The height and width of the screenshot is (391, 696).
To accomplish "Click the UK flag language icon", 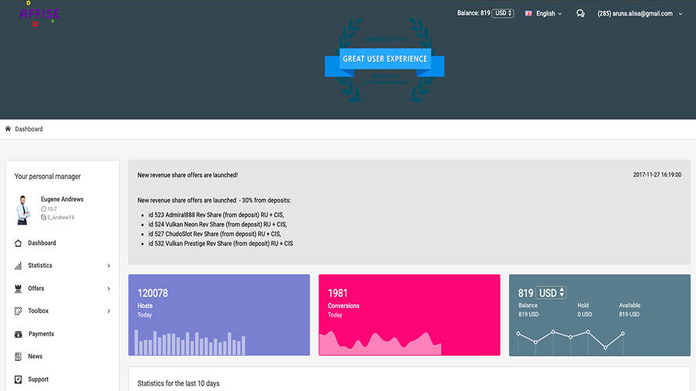I will [x=528, y=13].
